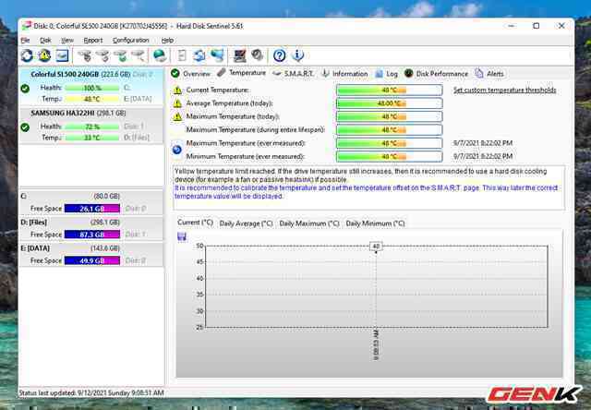The height and width of the screenshot is (410, 591).
Task: Click the toolbar icon of two blue network monitors
Action: coord(217,55)
